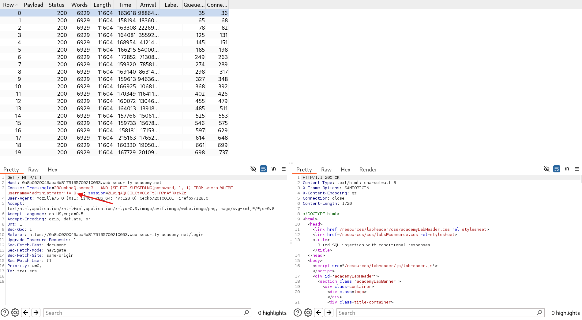Screen dimensions: 582x320
Task: Switch request view to Hex tab
Action: tap(53, 170)
